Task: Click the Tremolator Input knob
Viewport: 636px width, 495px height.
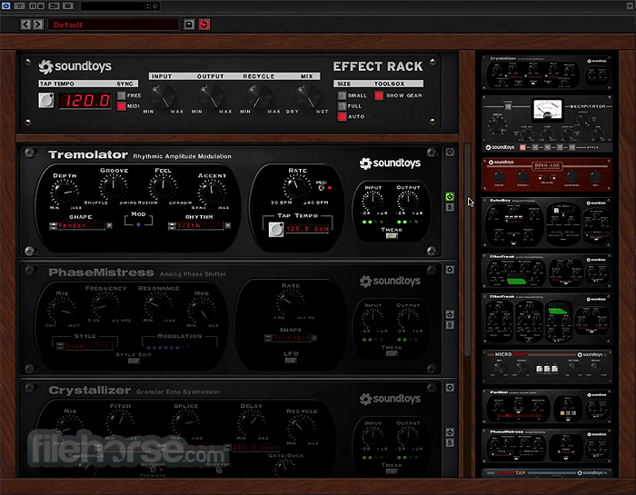Action: pos(373,200)
